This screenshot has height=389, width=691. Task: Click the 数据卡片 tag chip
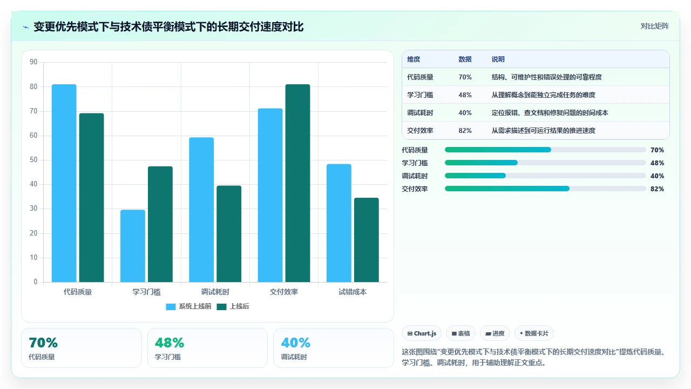pos(534,333)
